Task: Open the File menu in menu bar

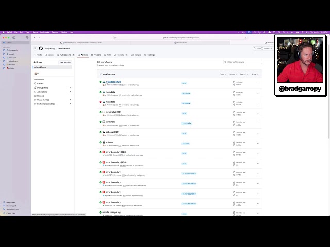Action: [x=16, y=32]
